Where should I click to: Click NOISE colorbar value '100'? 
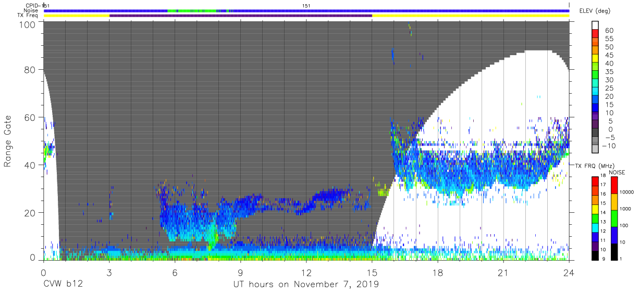[x=624, y=225]
